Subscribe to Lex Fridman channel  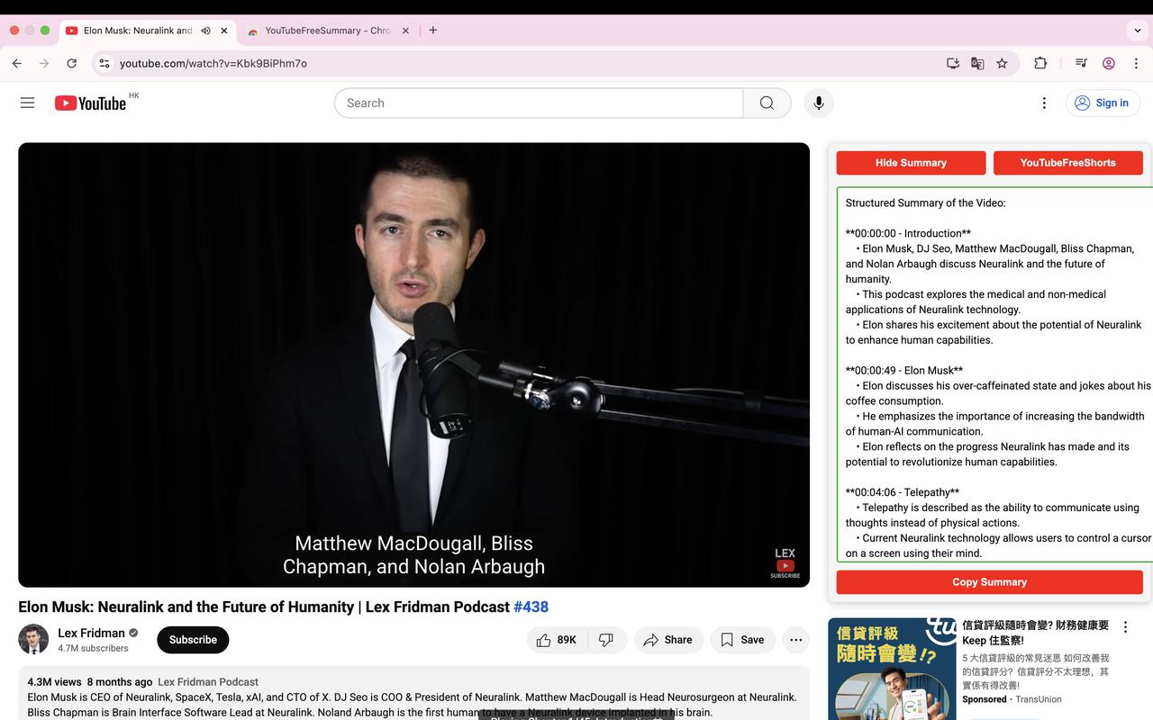tap(193, 640)
